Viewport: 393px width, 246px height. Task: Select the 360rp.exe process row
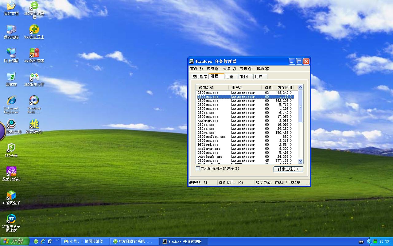point(246,133)
